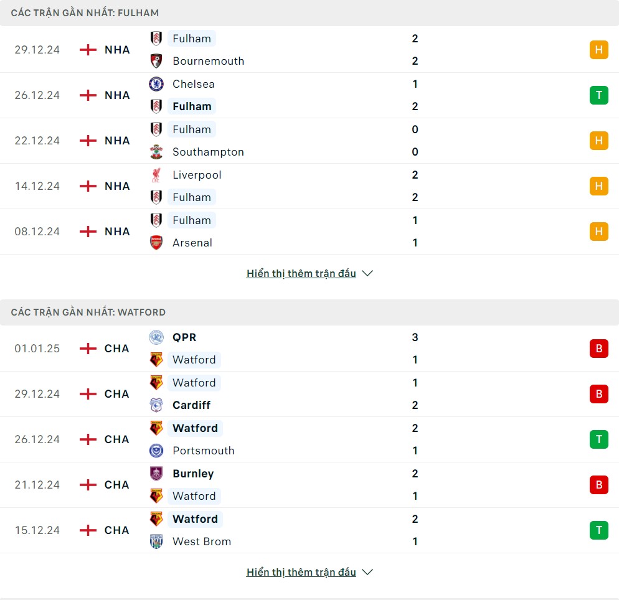Click the West Brom club crest icon
The height and width of the screenshot is (600, 619).
point(156,541)
